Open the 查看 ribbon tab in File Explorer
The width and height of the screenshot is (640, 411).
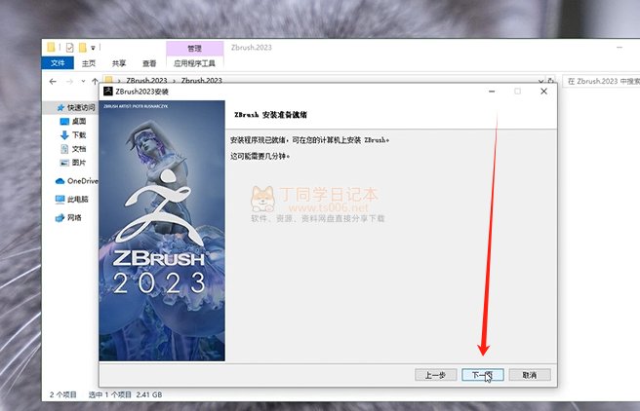(x=149, y=63)
